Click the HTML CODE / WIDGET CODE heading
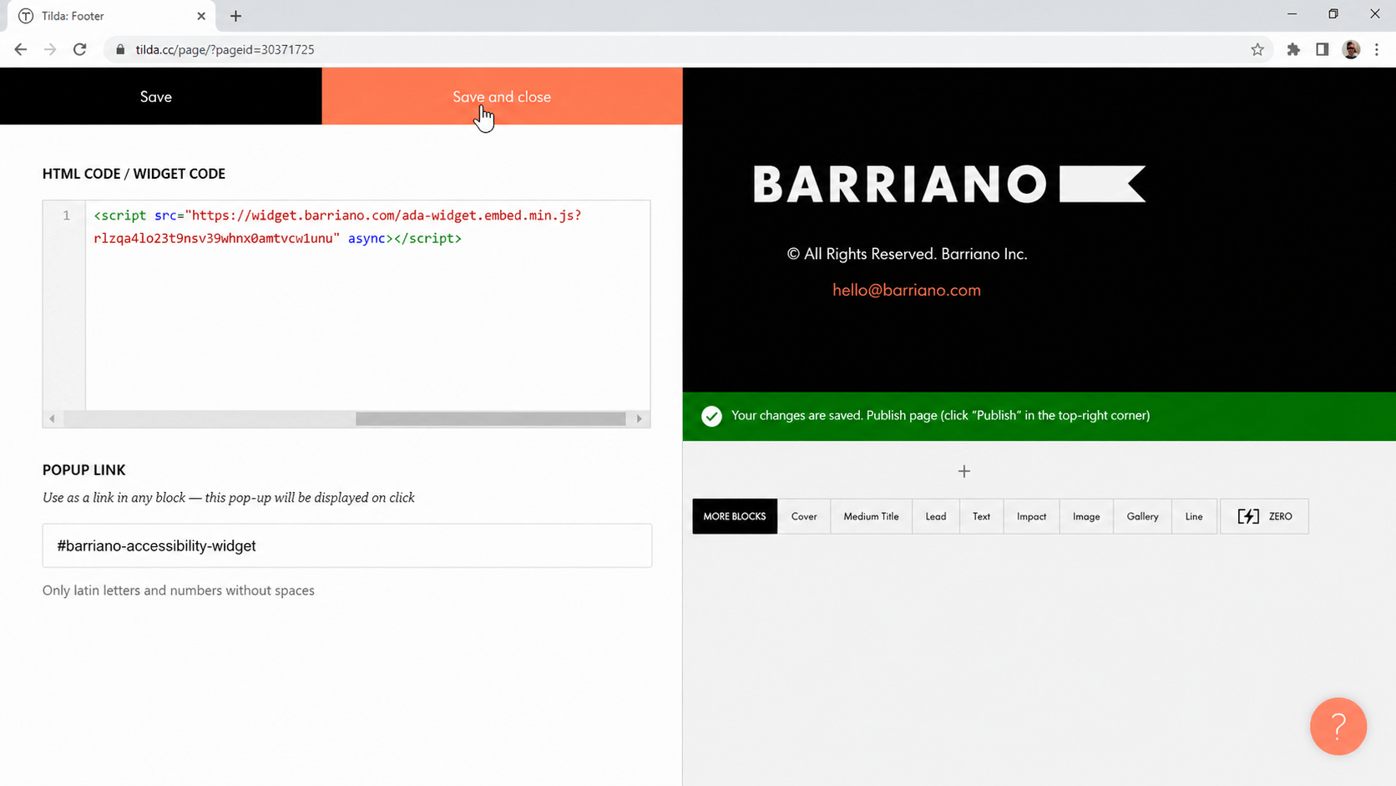The width and height of the screenshot is (1396, 786). point(134,174)
